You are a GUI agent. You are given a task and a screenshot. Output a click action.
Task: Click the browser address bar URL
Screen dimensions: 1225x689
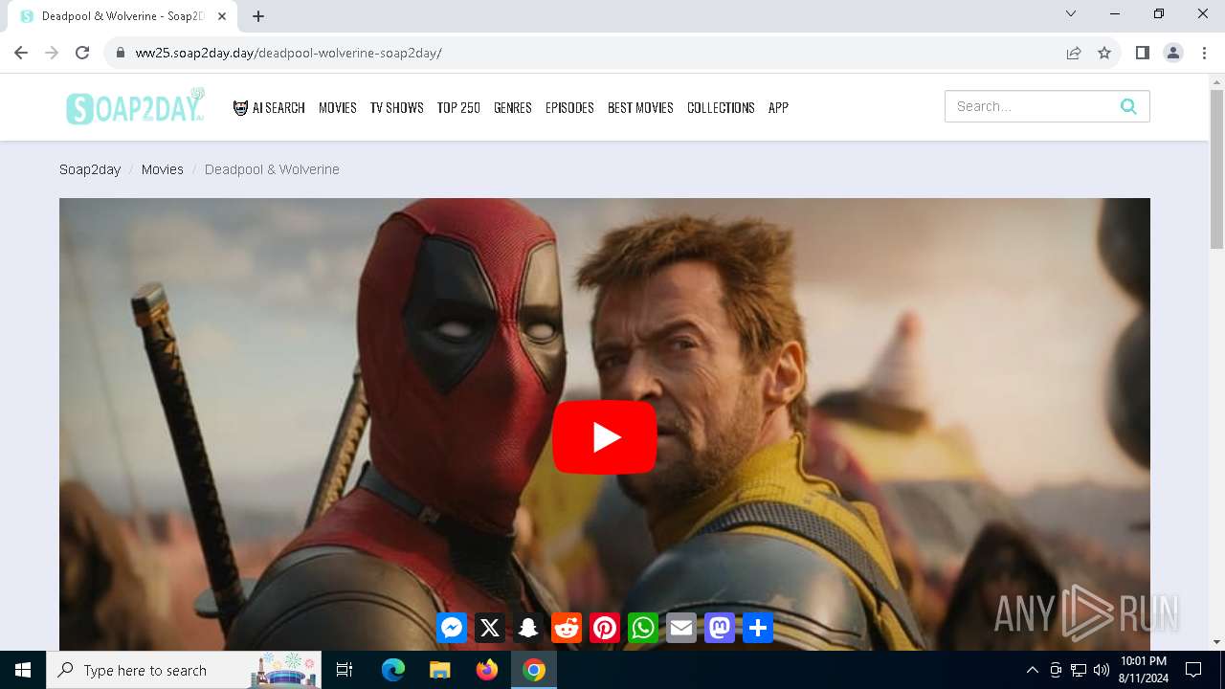pos(289,53)
